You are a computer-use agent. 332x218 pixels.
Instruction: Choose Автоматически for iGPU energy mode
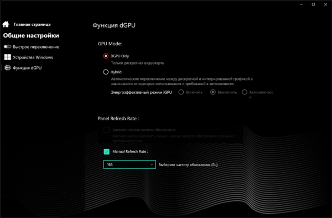pos(245,92)
